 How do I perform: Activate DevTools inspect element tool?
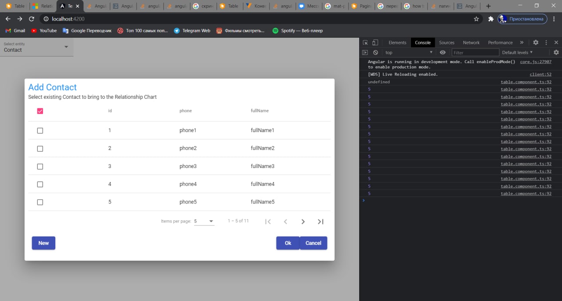[x=365, y=43]
